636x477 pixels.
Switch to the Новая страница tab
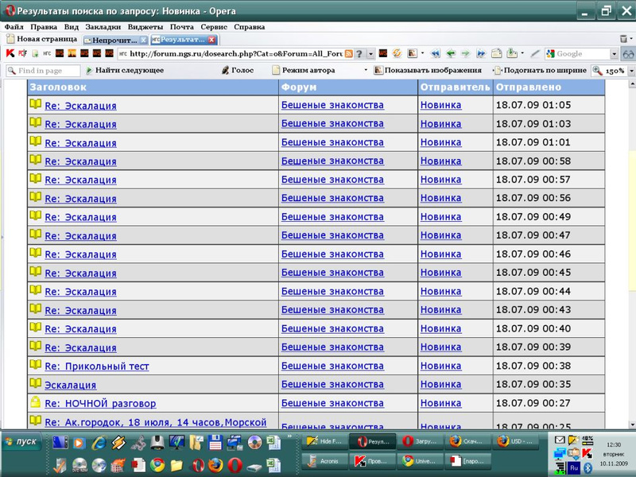(41, 39)
